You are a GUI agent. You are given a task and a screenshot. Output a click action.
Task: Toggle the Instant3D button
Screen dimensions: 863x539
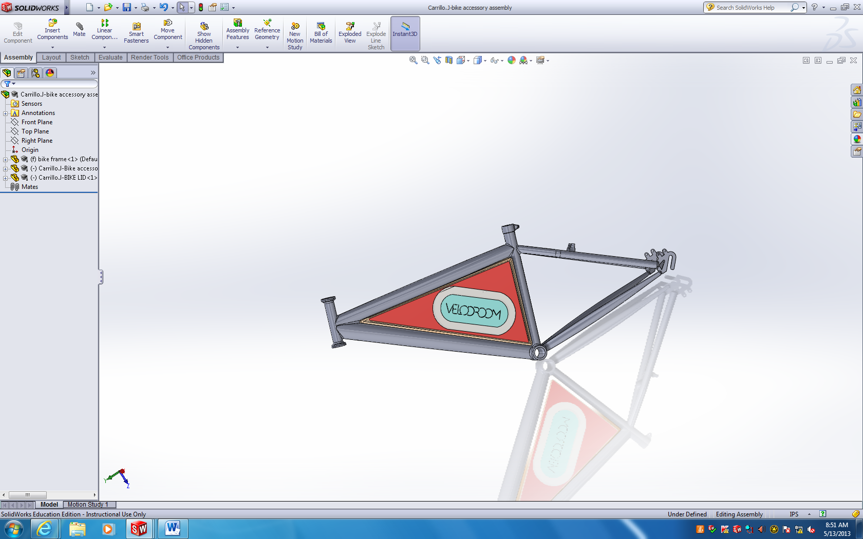(405, 33)
